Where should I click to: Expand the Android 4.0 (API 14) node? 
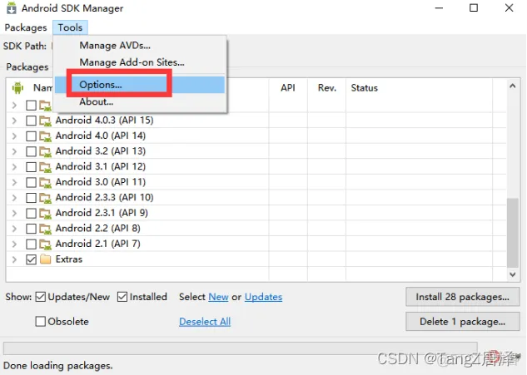tap(14, 136)
